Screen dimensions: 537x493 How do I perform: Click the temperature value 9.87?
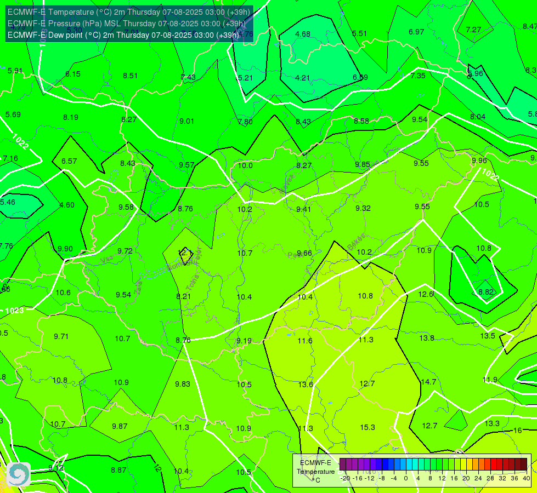tap(120, 426)
